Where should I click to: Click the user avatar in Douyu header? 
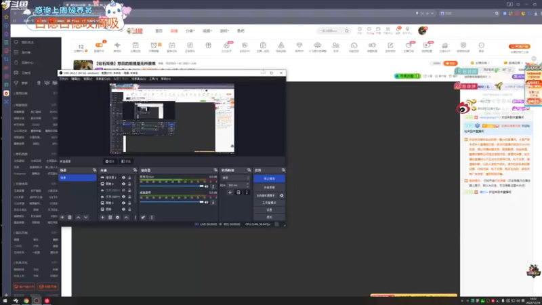[x=422, y=30]
